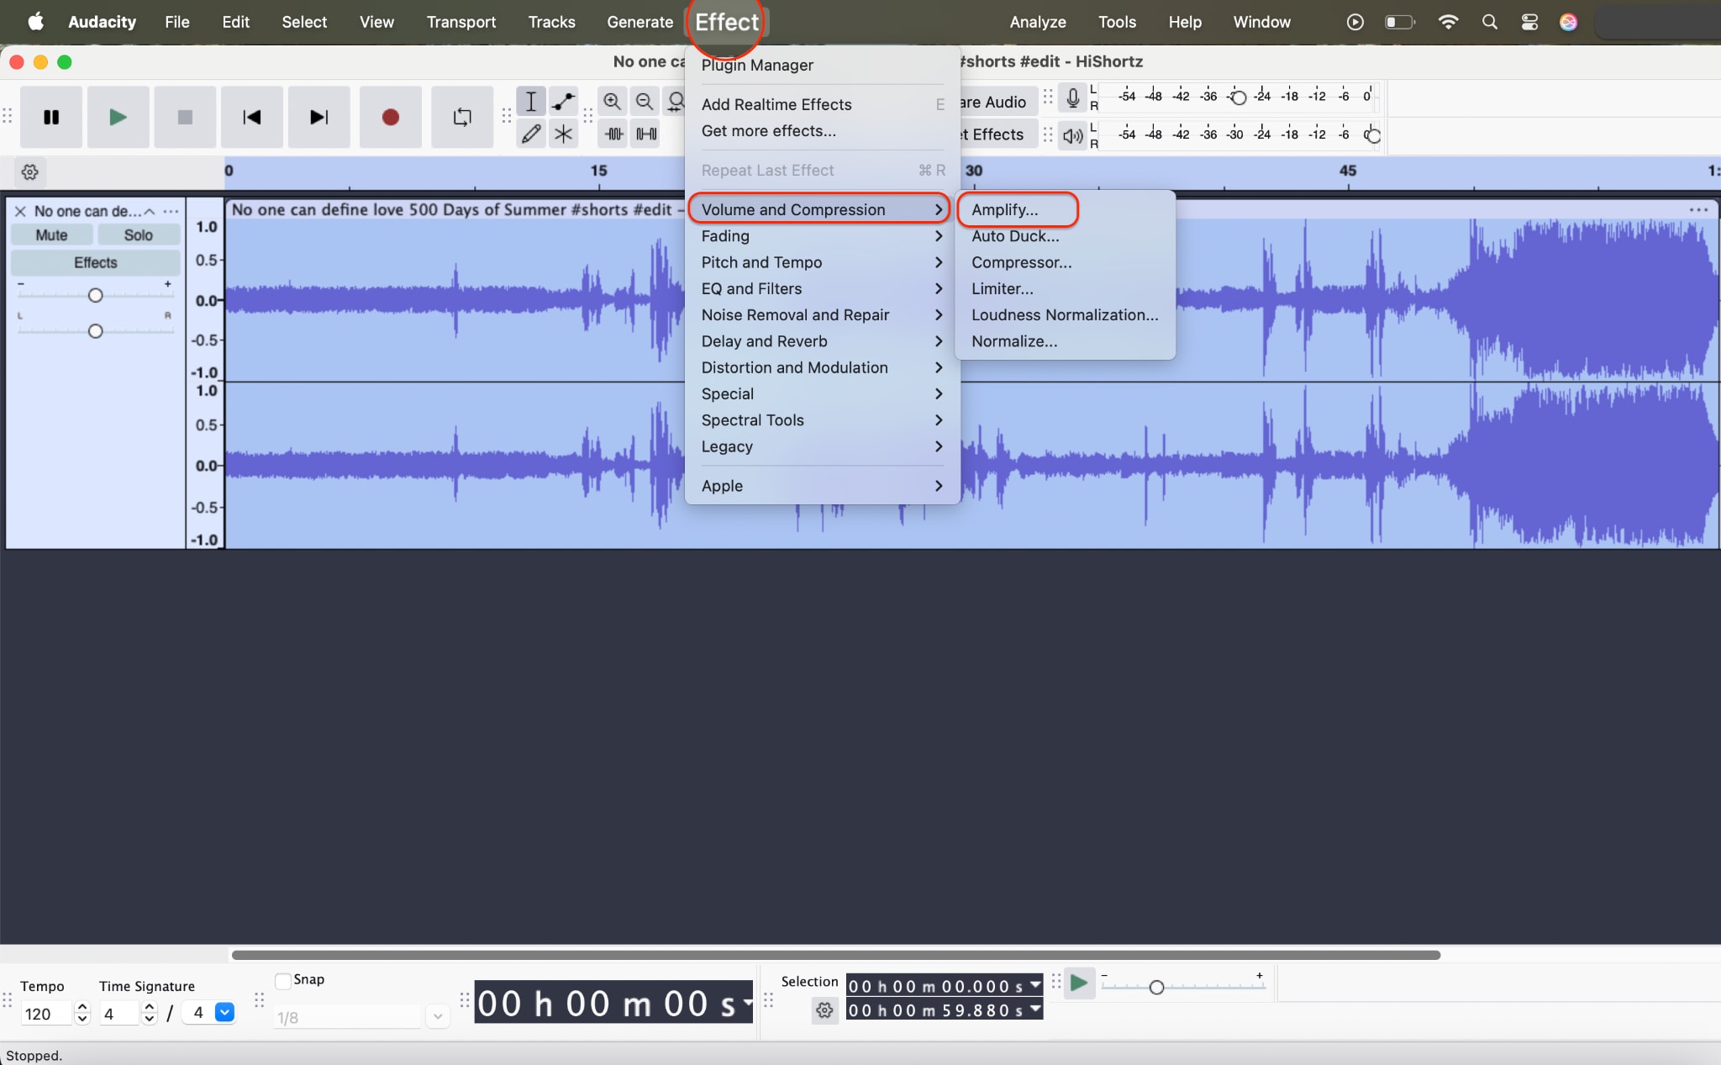Enable the Snap checkbox

(x=283, y=980)
